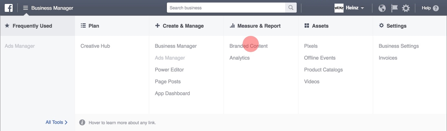This screenshot has height=131, width=447.
Task: Click the Facebook logo icon
Action: [9, 8]
